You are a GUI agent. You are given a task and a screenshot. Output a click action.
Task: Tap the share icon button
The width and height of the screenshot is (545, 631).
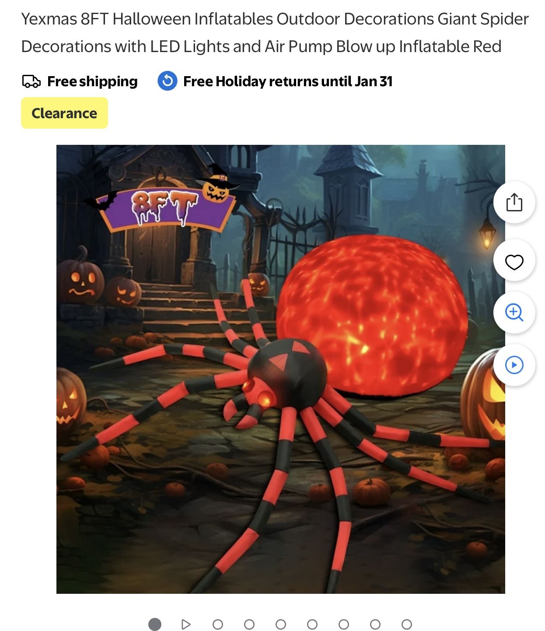(514, 202)
